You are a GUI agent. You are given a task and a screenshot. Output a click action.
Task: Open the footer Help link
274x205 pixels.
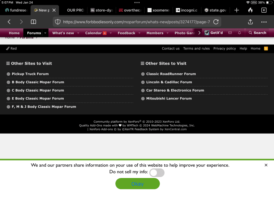pyautogui.click(x=243, y=49)
